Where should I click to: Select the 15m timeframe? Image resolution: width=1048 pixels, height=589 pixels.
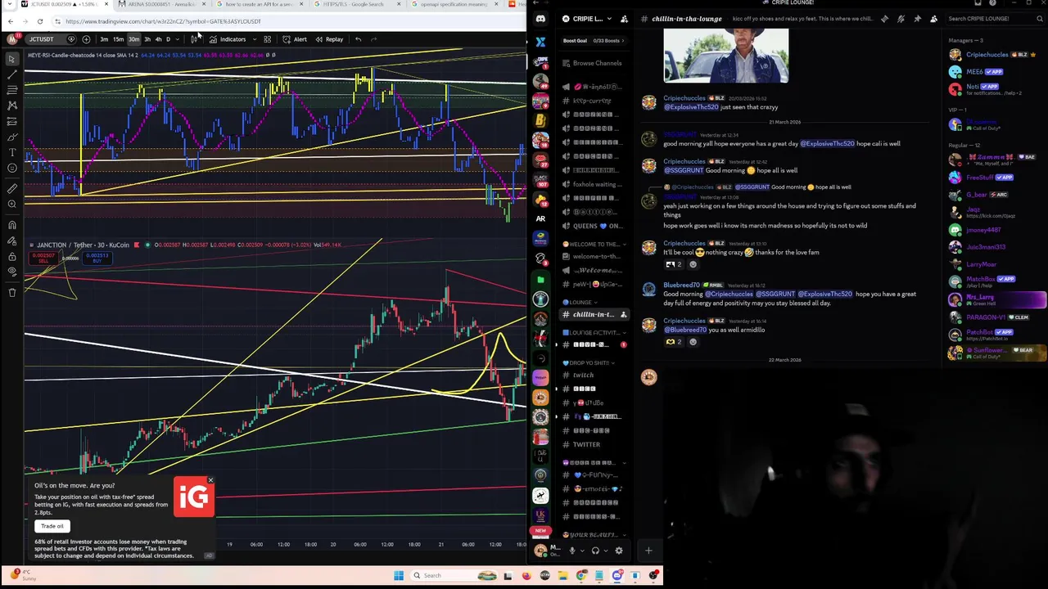click(x=118, y=39)
